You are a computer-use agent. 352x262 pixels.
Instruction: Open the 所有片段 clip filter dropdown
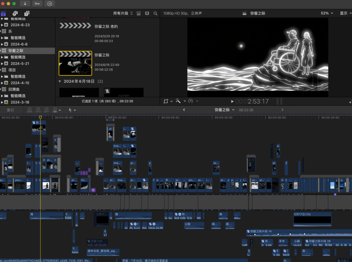tap(123, 13)
